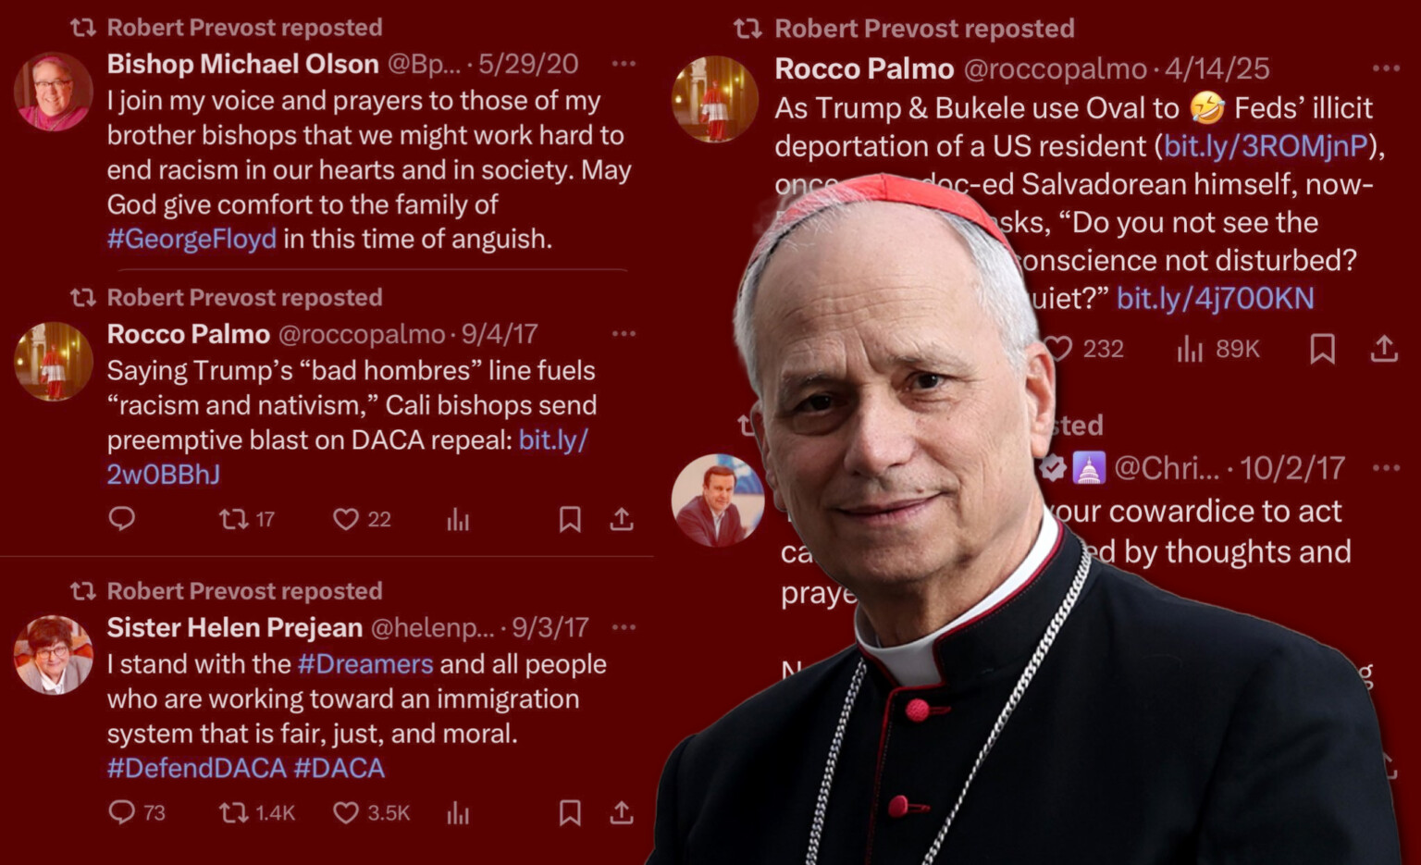Click the #DefendDACA hashtag
The height and width of the screenshot is (865, 1421).
tap(196, 768)
